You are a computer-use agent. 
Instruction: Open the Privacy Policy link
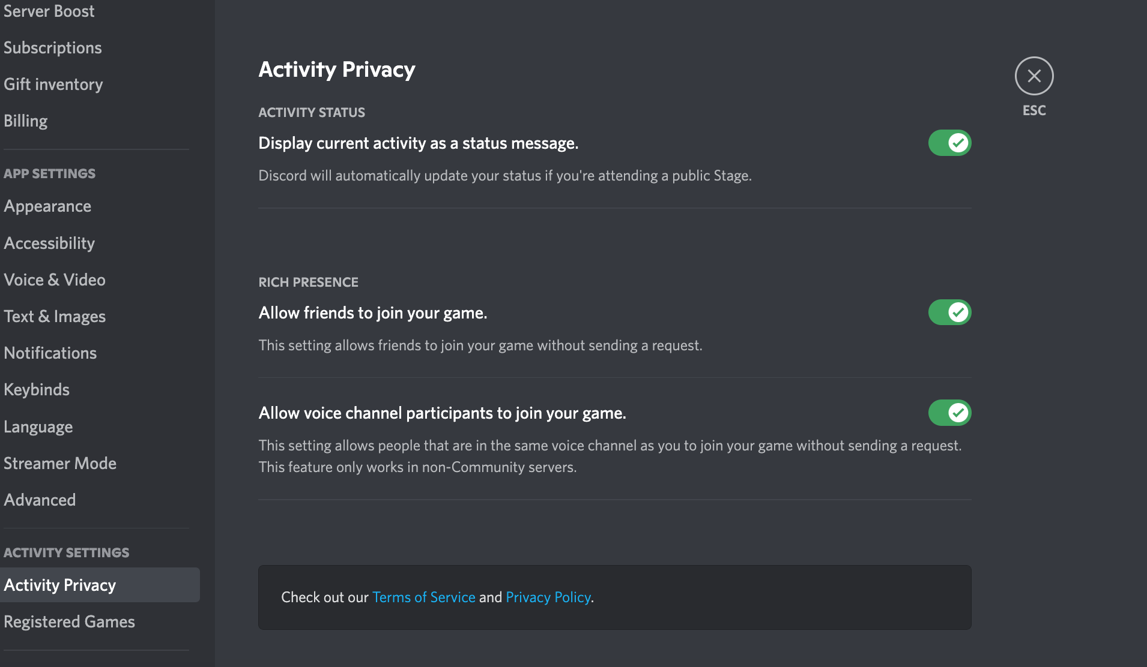tap(548, 597)
